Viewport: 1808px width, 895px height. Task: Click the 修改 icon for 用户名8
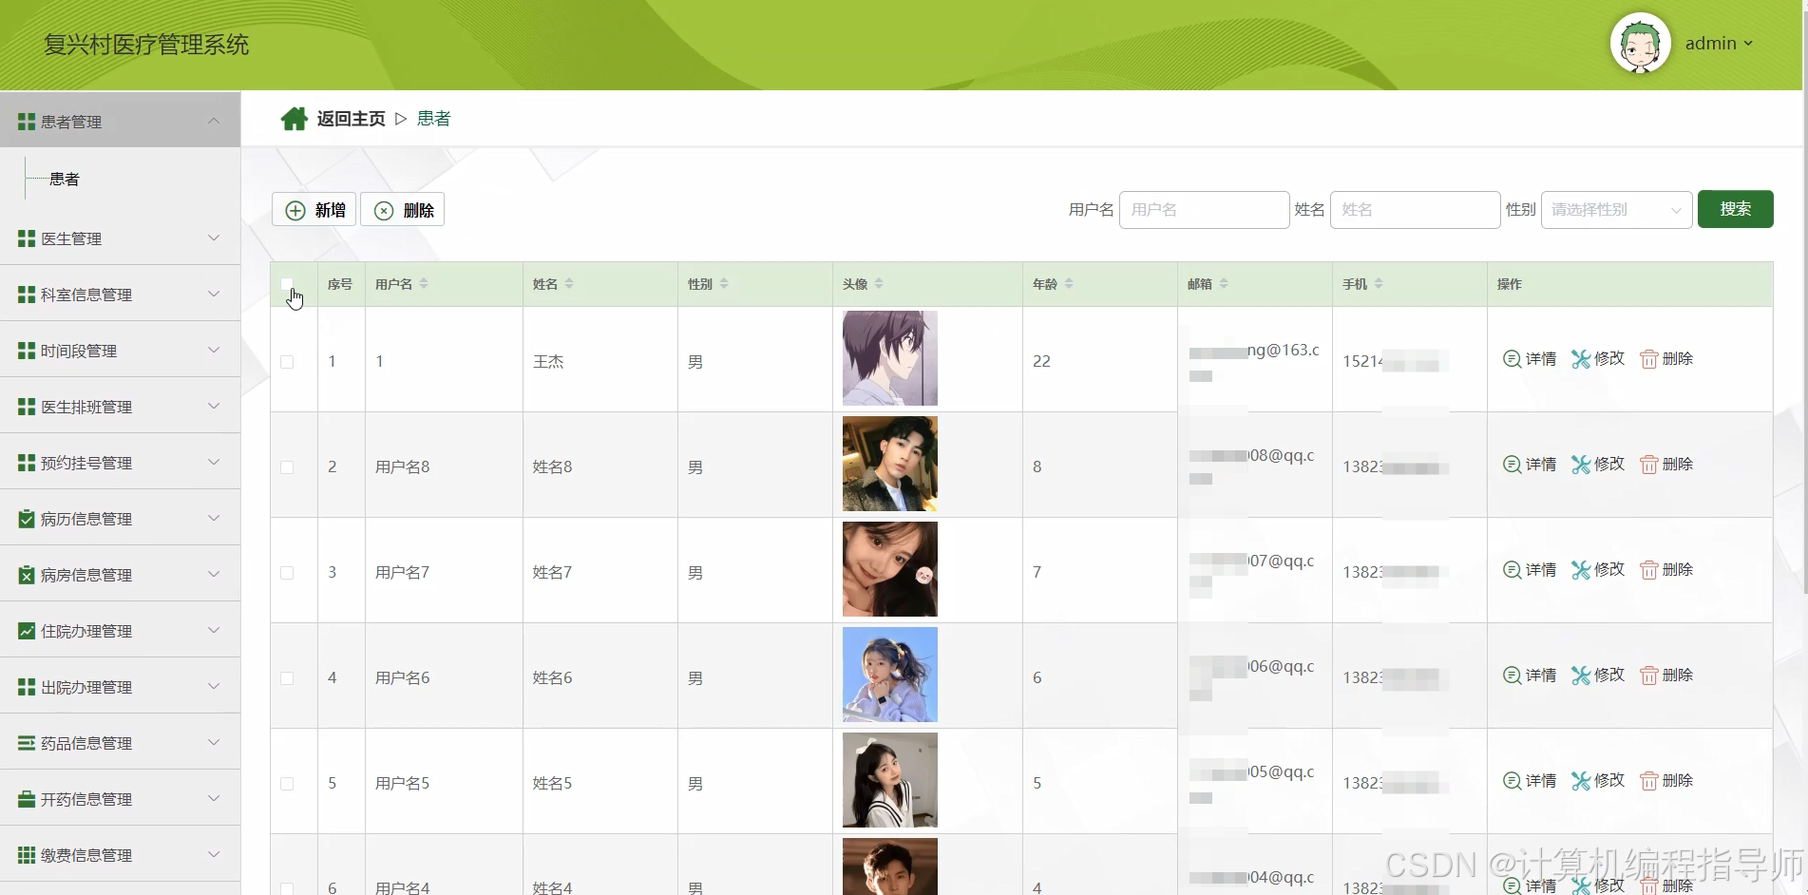[x=1580, y=465]
